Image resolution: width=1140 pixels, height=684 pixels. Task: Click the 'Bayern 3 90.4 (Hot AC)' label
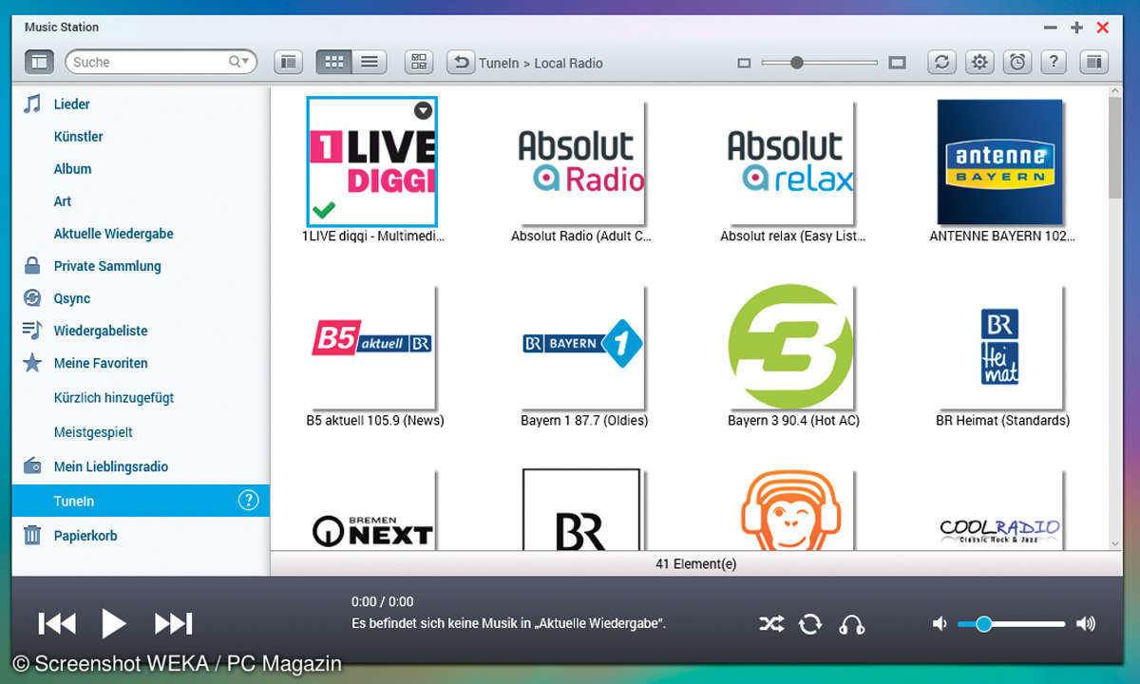point(793,420)
